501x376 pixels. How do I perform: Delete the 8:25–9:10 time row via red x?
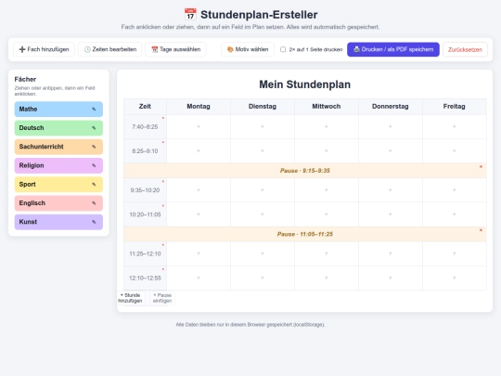(x=163, y=142)
